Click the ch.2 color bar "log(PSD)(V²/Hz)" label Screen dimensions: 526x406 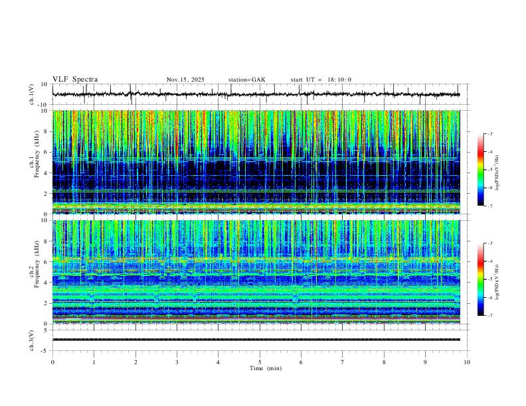(497, 282)
